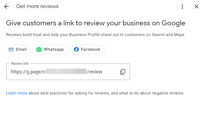Click the blurred portion of the review link
This screenshot has height=115, width=204.
pyautogui.click(x=66, y=72)
